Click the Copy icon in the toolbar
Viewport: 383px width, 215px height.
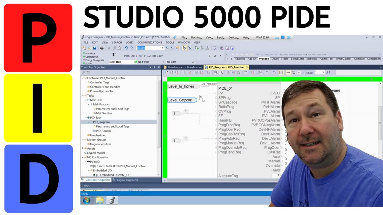114,48
